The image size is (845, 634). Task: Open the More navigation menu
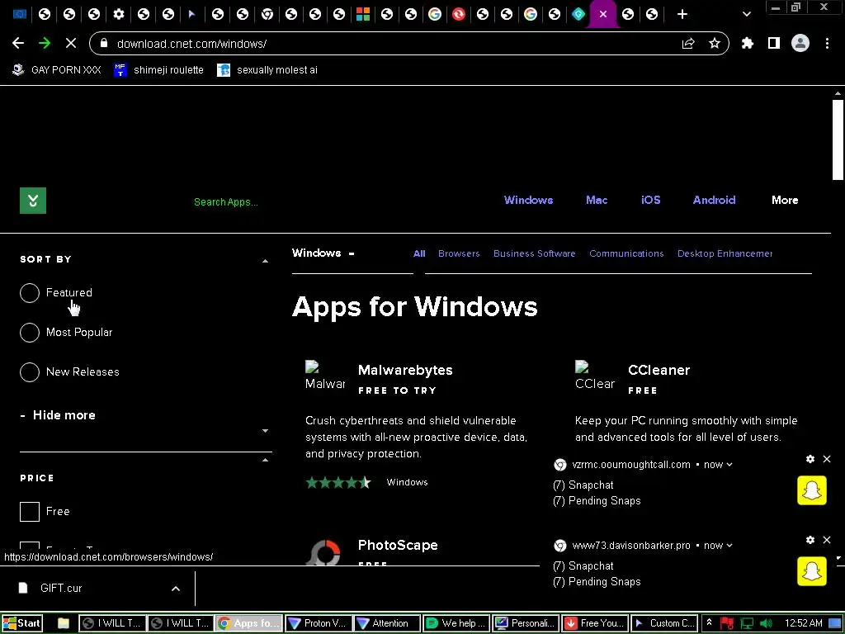[785, 200]
